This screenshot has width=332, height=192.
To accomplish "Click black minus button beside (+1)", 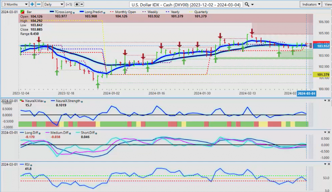I will (x=81, y=4).
